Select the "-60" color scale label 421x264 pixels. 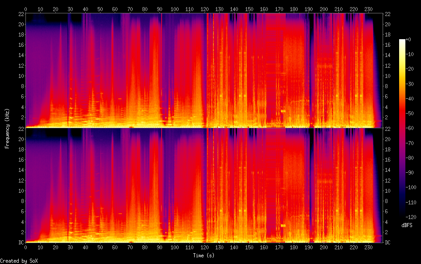(410, 128)
